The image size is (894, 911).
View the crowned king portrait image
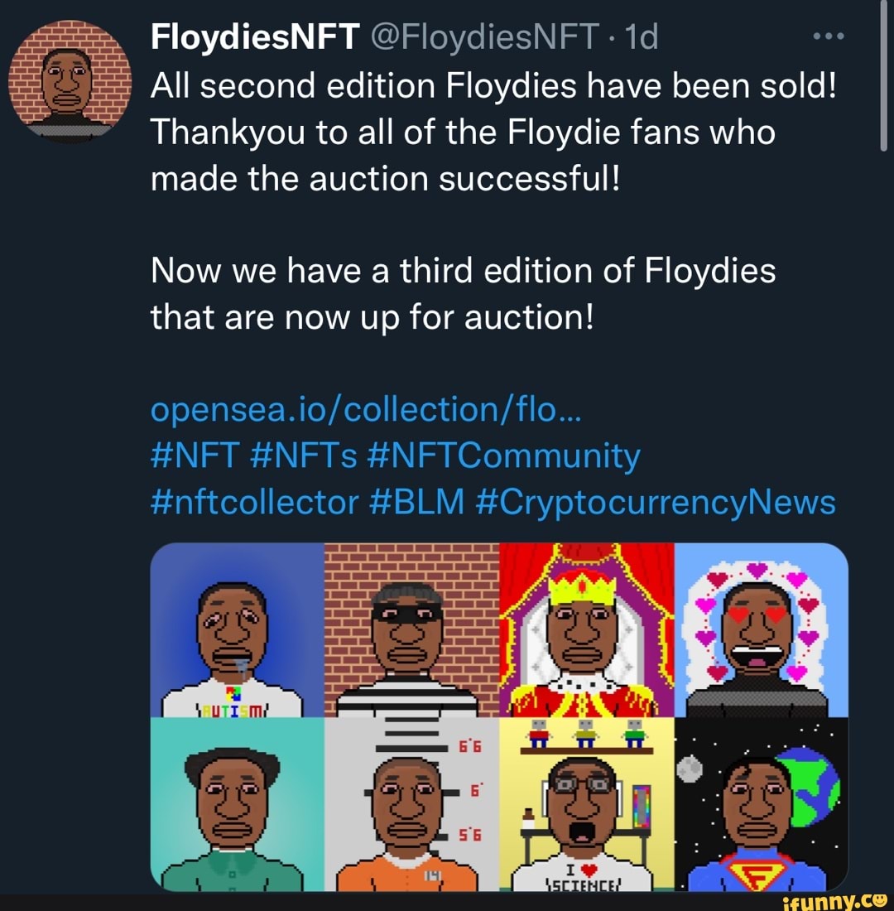tap(586, 630)
